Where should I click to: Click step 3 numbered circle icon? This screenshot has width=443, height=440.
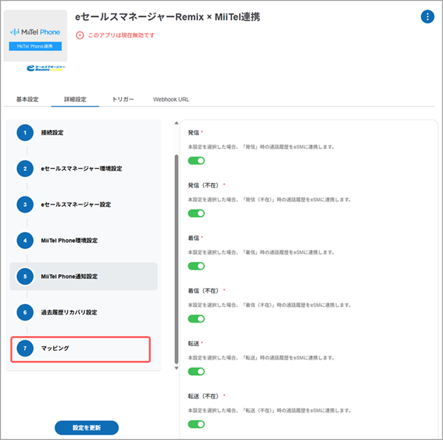(x=25, y=204)
